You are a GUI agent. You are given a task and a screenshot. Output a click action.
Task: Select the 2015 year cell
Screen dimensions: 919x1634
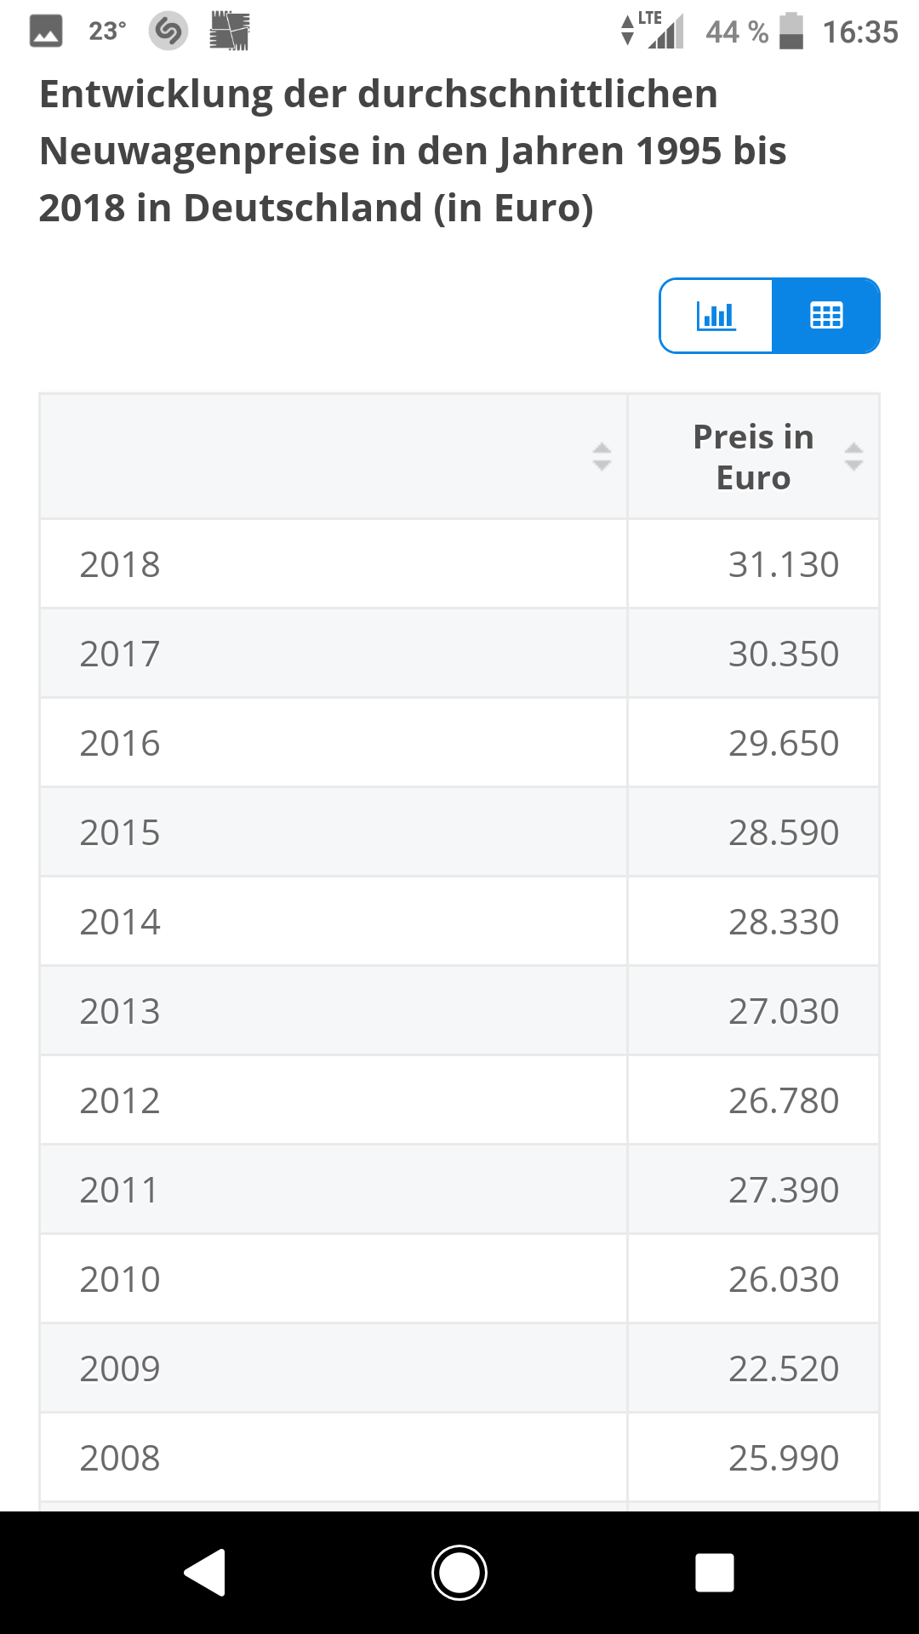[x=119, y=832]
